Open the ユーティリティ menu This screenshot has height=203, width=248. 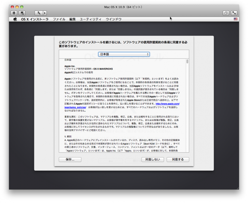pos(90,19)
